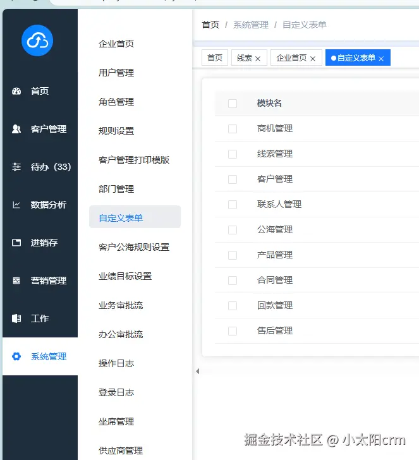Check the 商机管理 row checkbox

233,129
